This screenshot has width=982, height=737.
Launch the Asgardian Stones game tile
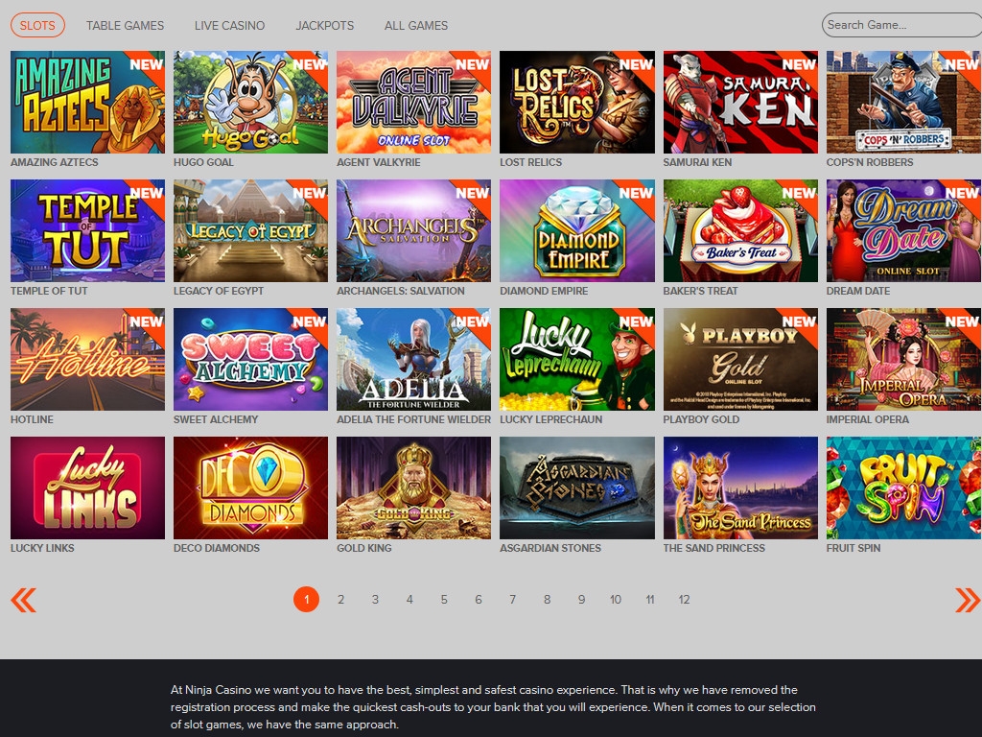pos(576,487)
